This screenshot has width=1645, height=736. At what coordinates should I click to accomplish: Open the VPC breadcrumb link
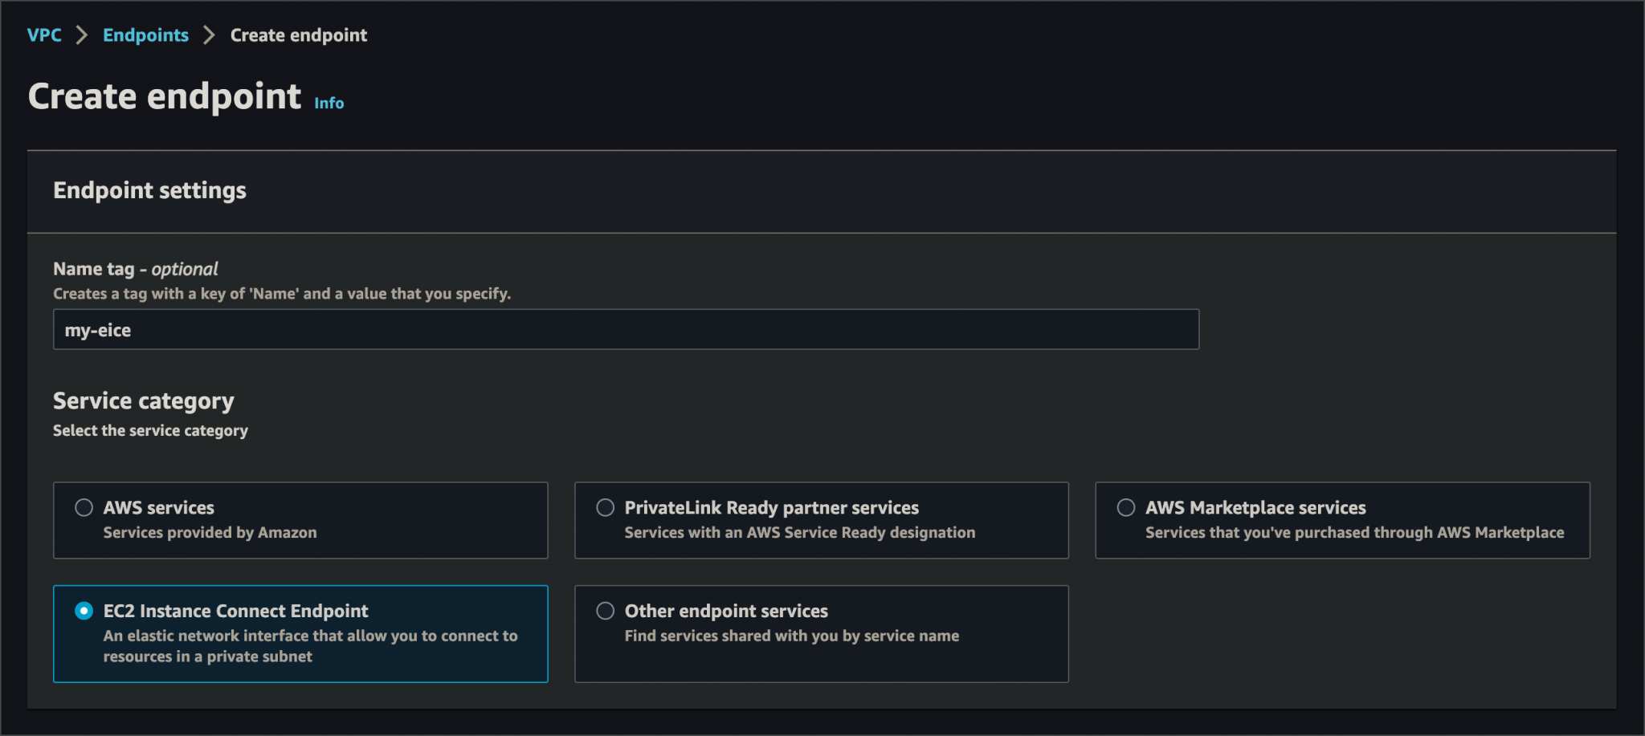tap(44, 35)
